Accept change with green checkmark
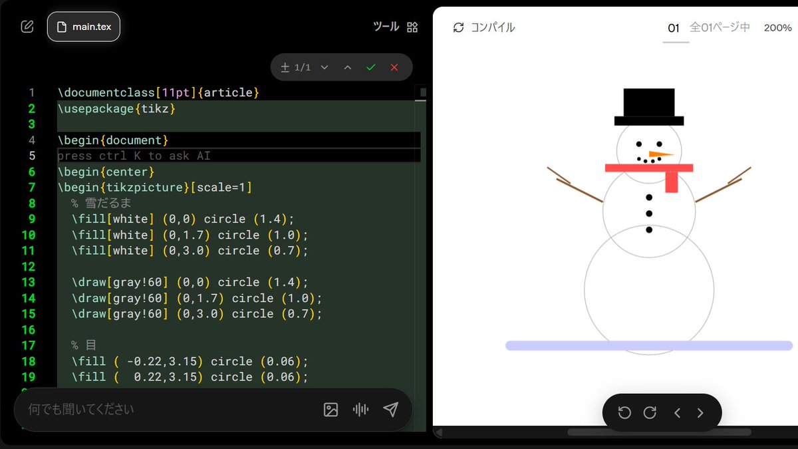Screen dimensions: 798x449 point(371,67)
